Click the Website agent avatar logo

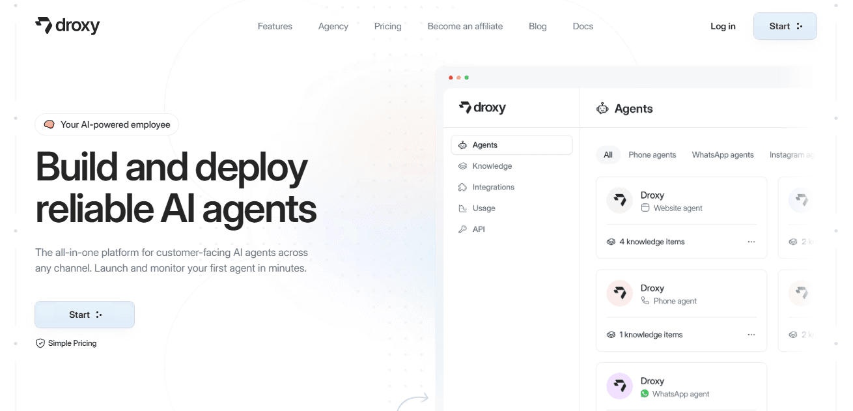620,201
